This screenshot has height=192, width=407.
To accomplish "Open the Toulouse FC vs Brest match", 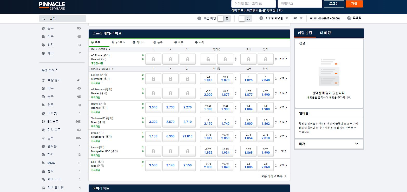I will pyautogui.click(x=102, y=120).
